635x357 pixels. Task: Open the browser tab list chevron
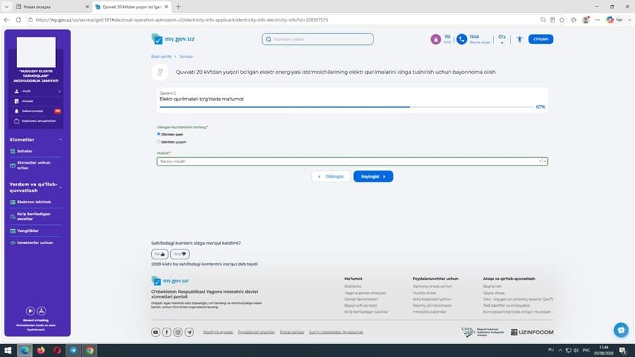pos(7,7)
